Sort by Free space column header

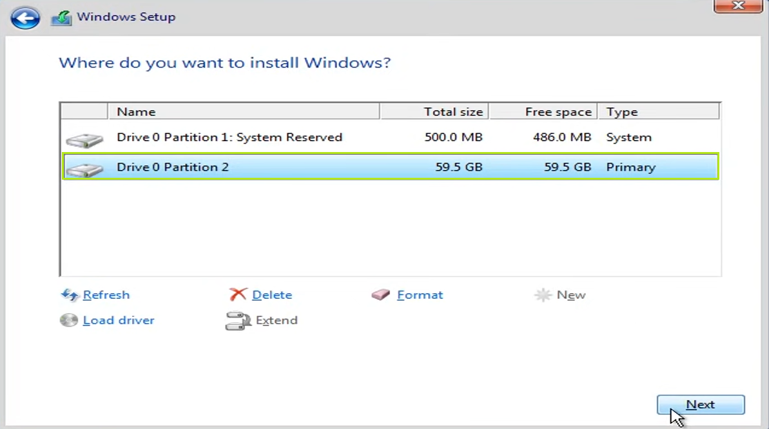pyautogui.click(x=543, y=111)
